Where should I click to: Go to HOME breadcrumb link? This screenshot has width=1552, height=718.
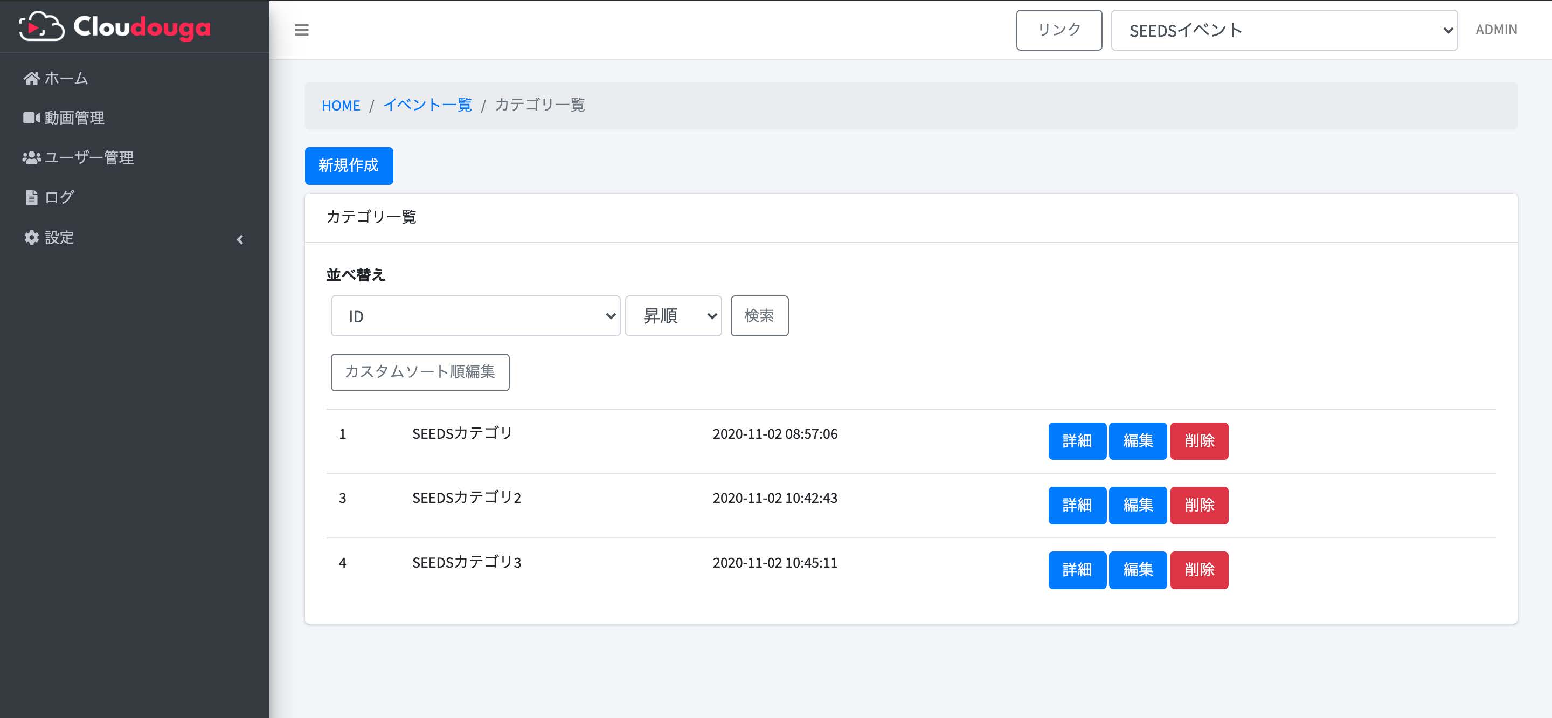(341, 106)
